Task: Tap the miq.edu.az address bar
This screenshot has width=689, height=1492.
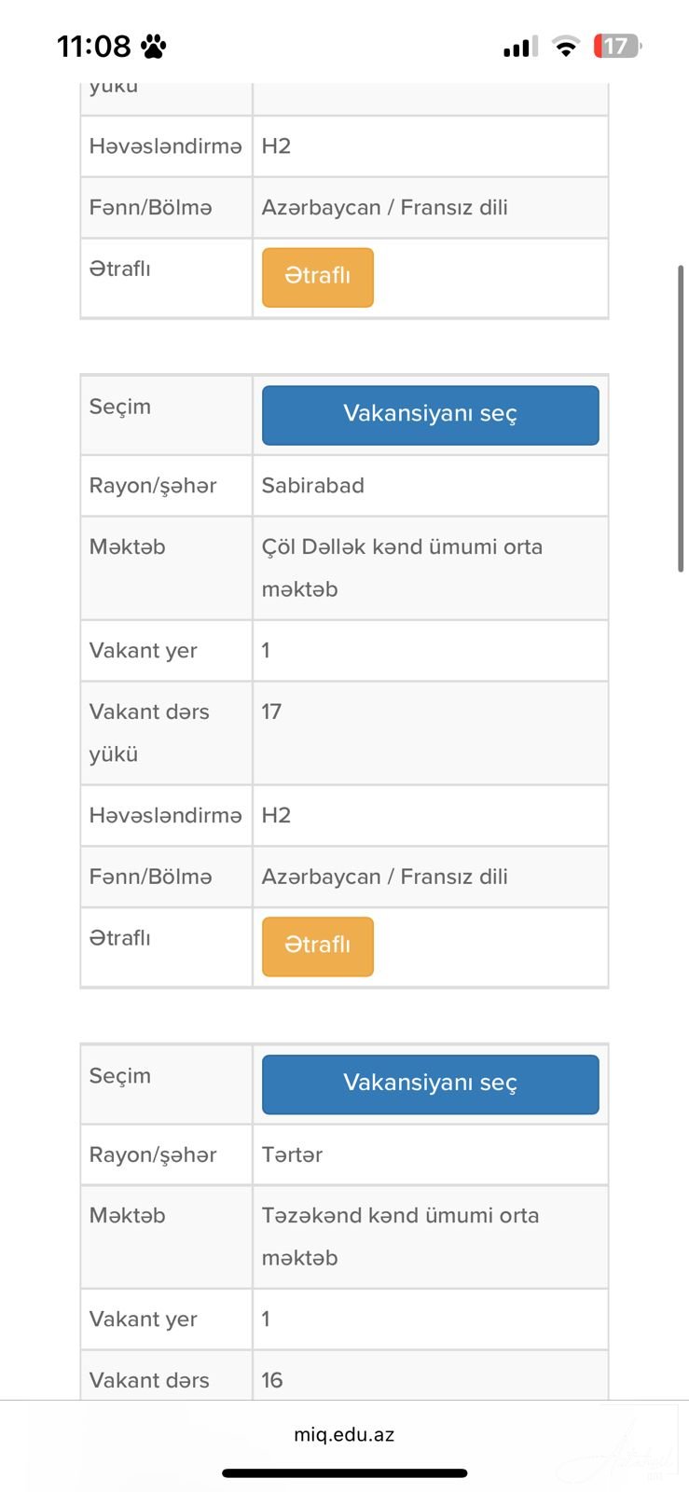Action: tap(344, 1434)
